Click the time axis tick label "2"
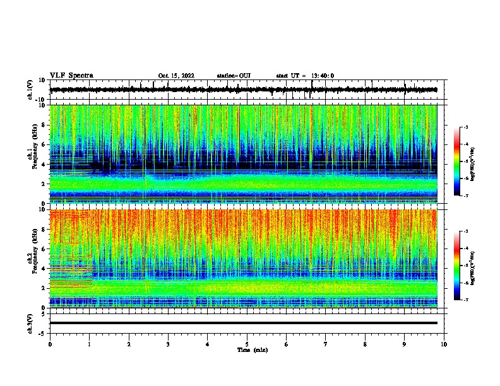The height and width of the screenshot is (386, 500). (129, 344)
